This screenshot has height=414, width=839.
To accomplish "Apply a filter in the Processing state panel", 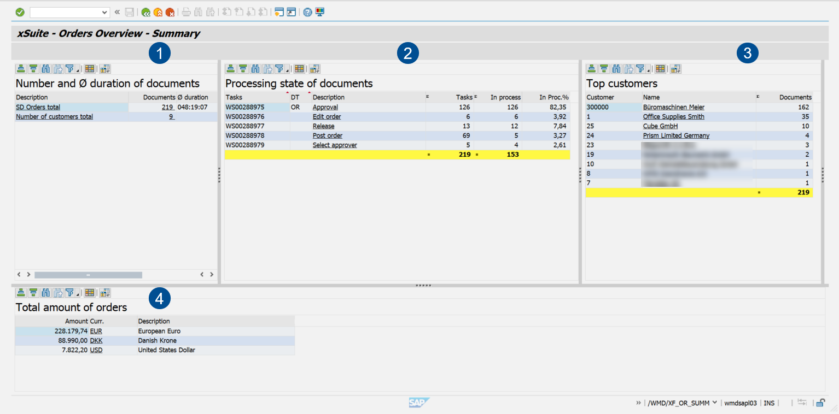I will point(279,68).
